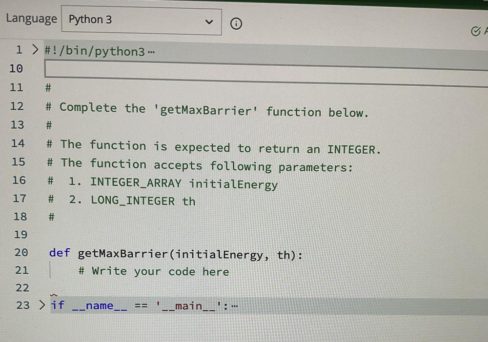Click the INTEGER_ARRAY comment on line 16
Viewport: 488px width, 342px height.
pyautogui.click(x=135, y=183)
